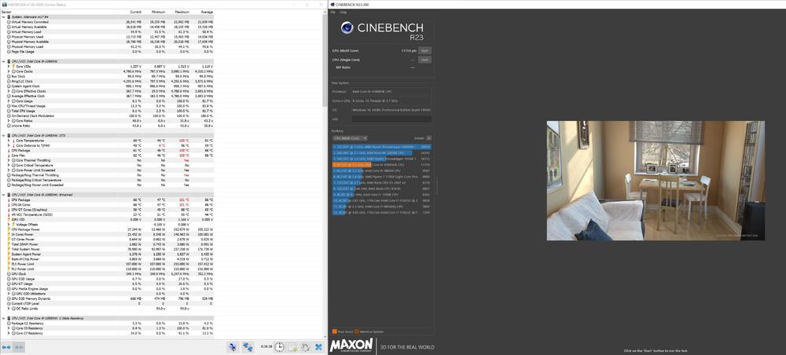Click the clock reset timer icon
This screenshot has height=355, width=786.
click(x=281, y=346)
